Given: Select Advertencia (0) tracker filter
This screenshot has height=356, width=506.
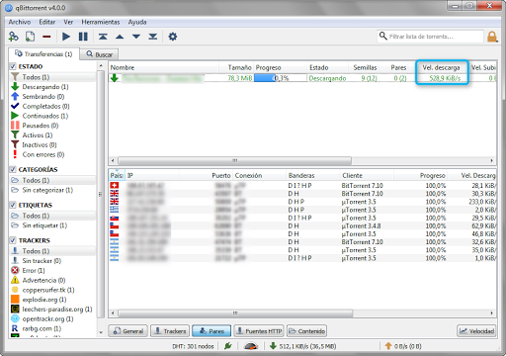Looking at the screenshot, I should (52, 280).
